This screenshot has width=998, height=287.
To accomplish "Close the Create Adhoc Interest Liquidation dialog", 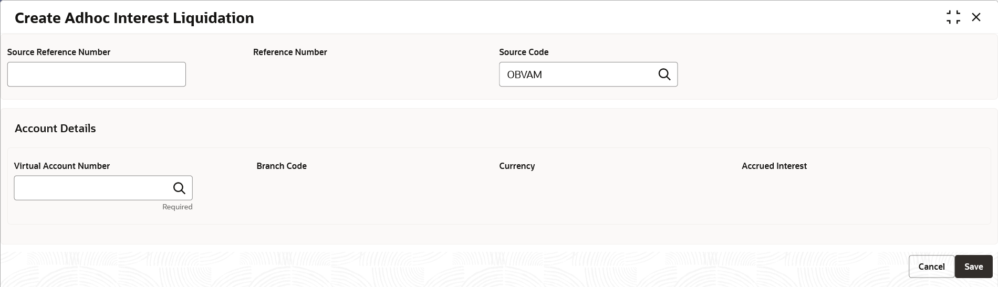I will point(976,17).
